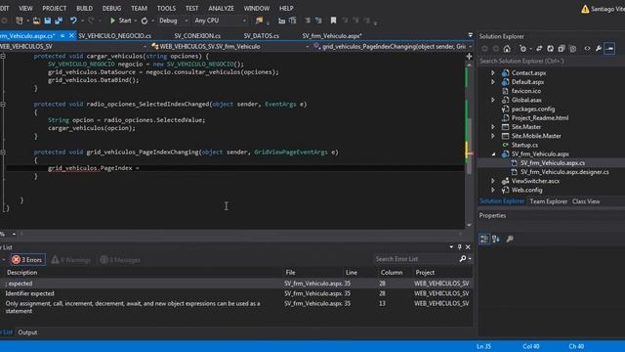Open the Debug configuration dropdown
The image size is (625, 352).
(173, 21)
